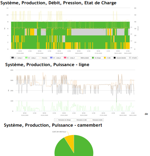Screen dimensions: 150x156
Task: Click the 12 value on the state chart's left axis
Action: click(8, 8)
